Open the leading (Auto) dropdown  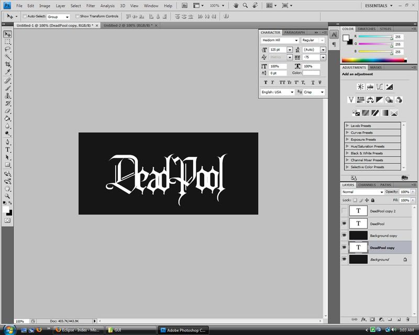(323, 50)
